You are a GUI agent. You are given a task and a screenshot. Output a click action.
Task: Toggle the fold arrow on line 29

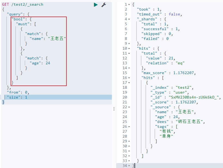pyautogui.click(x=129, y=141)
